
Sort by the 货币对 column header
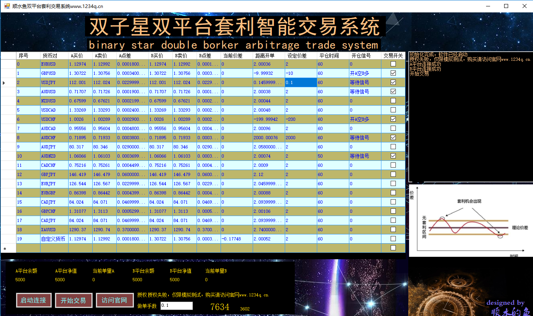(54, 56)
